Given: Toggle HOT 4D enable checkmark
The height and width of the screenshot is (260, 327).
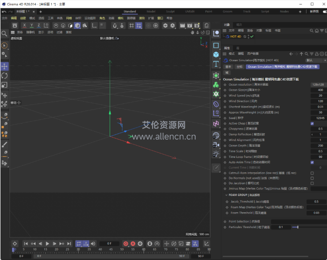Looking at the screenshot, I should pos(252,36).
